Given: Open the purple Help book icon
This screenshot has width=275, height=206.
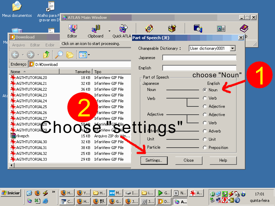Looking at the screenshot, I should (x=244, y=28).
